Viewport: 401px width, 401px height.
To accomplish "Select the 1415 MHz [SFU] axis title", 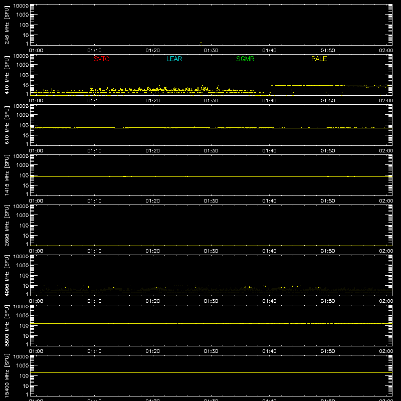I will (x=7, y=175).
